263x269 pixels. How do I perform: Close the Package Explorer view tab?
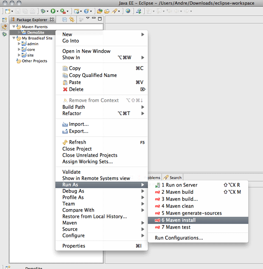(x=51, y=20)
